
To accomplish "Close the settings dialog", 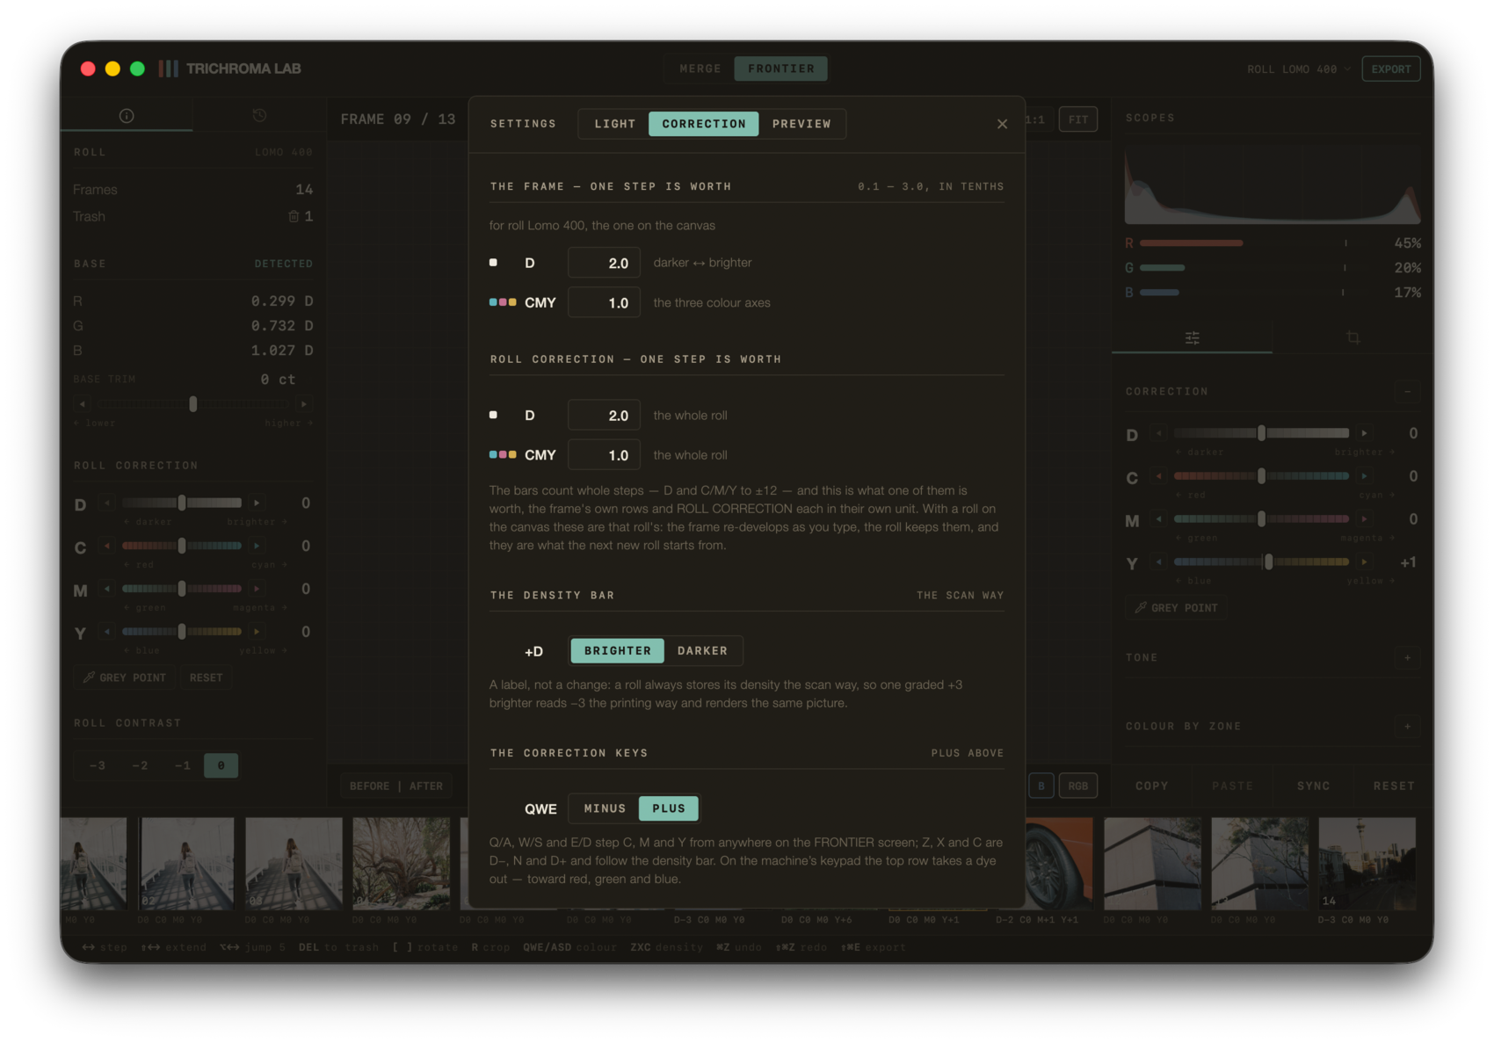I will (1002, 124).
